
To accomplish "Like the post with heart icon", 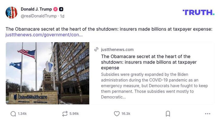I will point(117,114).
